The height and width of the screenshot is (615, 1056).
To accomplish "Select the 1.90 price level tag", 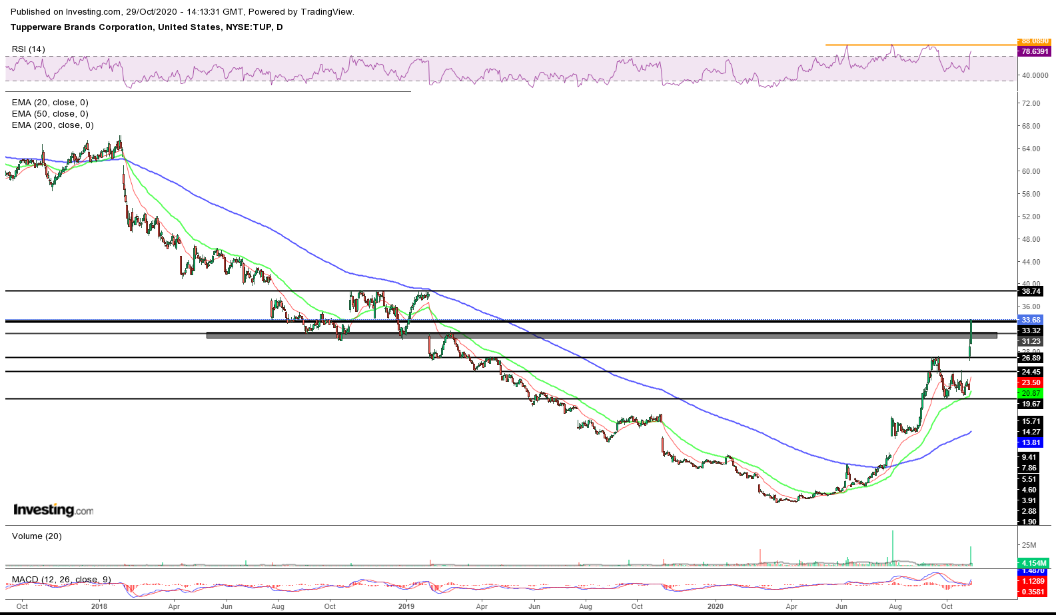I will (x=1029, y=522).
